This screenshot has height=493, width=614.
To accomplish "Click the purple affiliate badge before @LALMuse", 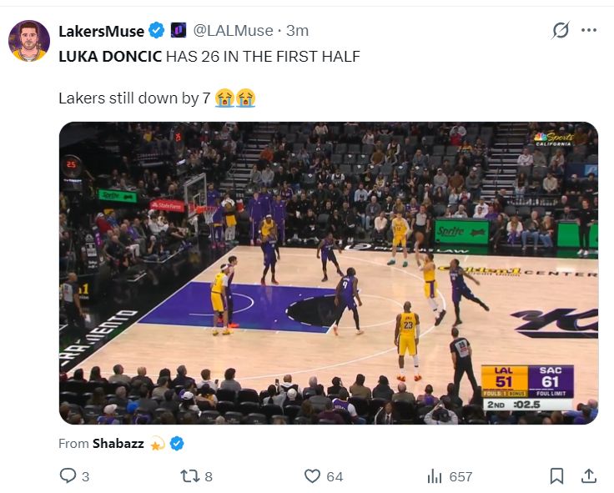I will point(179,31).
